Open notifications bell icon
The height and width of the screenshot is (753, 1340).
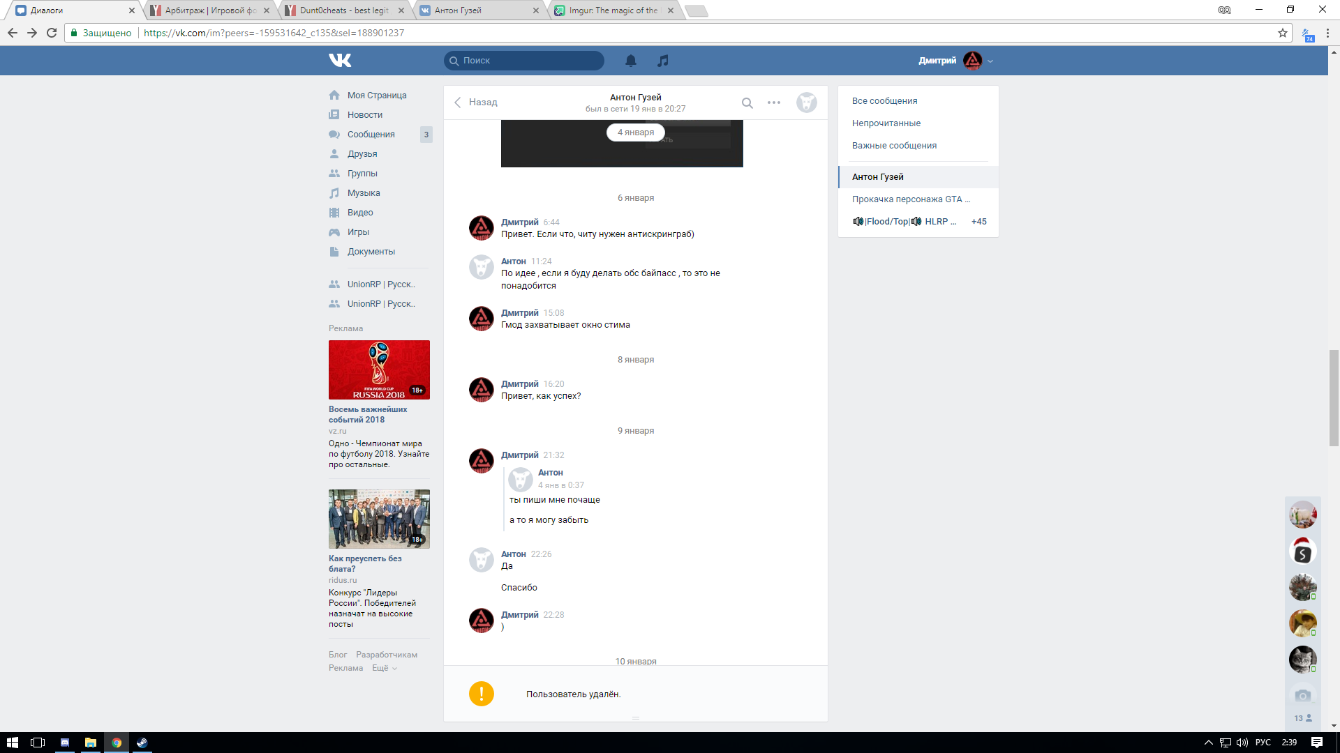[x=631, y=61]
